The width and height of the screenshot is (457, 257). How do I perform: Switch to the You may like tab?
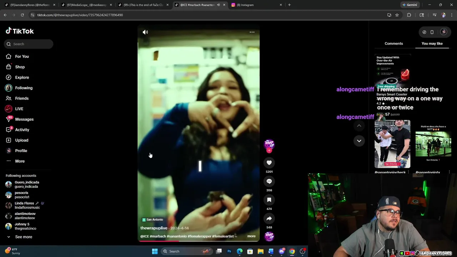(432, 44)
